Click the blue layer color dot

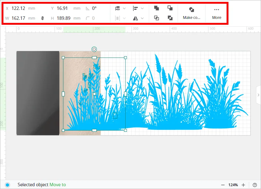[7, 185]
